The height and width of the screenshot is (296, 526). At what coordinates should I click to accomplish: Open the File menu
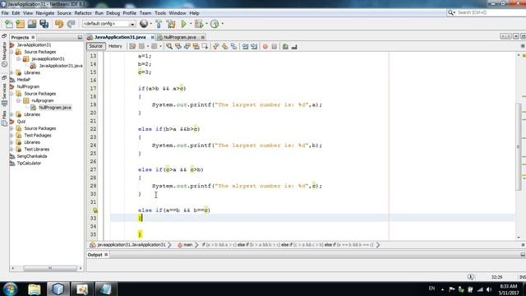(5, 13)
